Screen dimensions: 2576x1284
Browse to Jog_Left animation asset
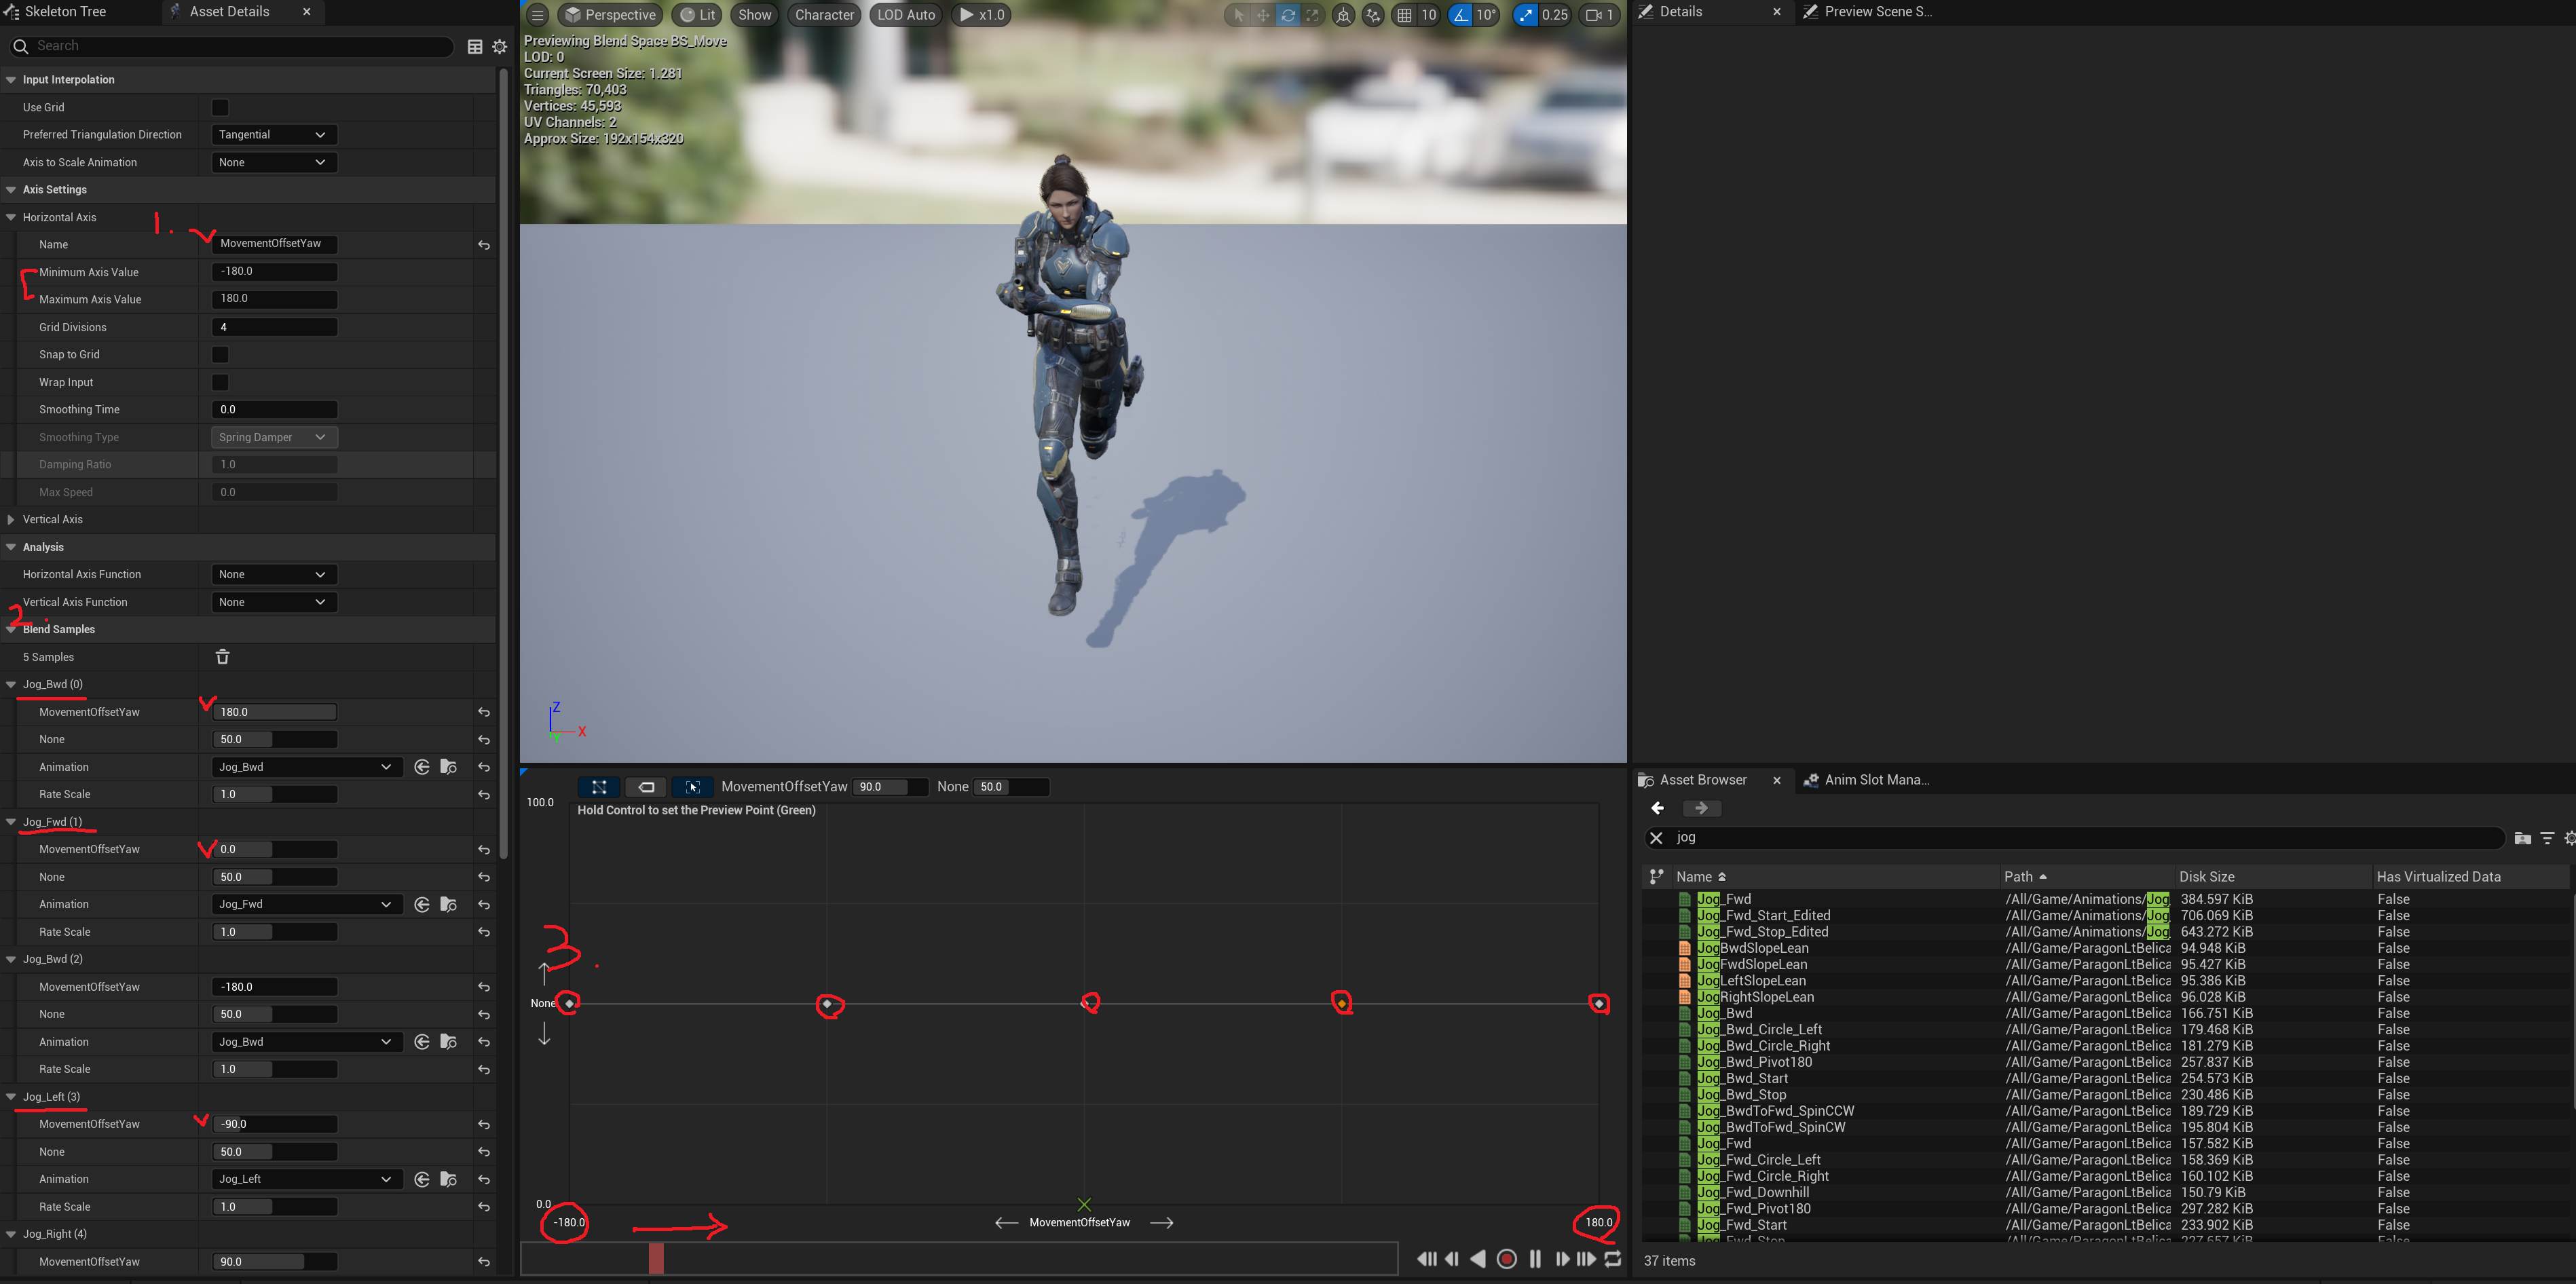[448, 1180]
